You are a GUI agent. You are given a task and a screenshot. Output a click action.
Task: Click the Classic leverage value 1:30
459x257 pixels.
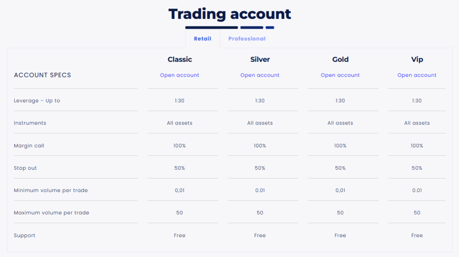(x=180, y=101)
